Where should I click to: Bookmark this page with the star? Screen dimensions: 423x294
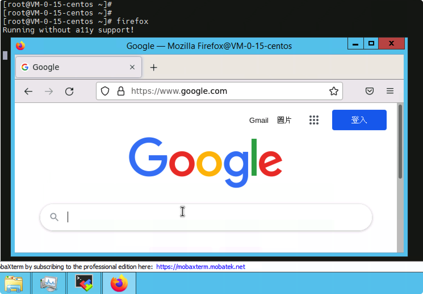(334, 91)
